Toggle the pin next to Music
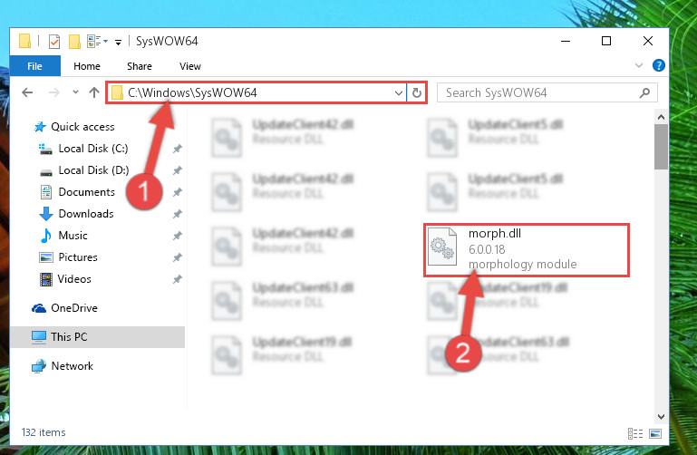The width and height of the screenshot is (697, 455). coord(178,236)
